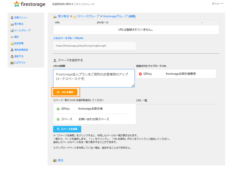Viewport: 237px width, 169px height.
Task: Click the 戻る door icon
Action: 55,161
